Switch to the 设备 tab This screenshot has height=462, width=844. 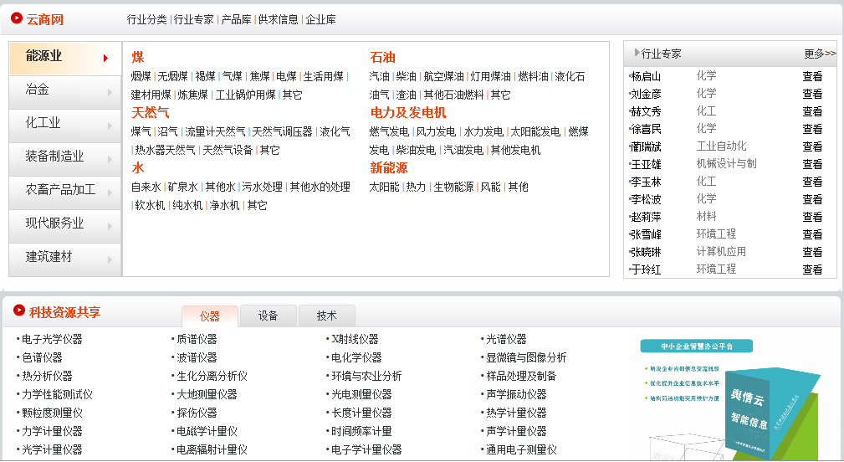click(x=268, y=316)
